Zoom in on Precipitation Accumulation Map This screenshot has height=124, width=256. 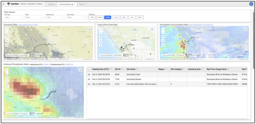point(163,29)
